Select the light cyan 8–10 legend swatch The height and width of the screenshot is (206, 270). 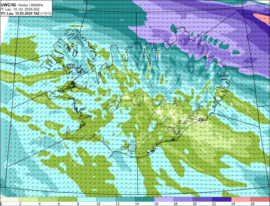(87, 199)
